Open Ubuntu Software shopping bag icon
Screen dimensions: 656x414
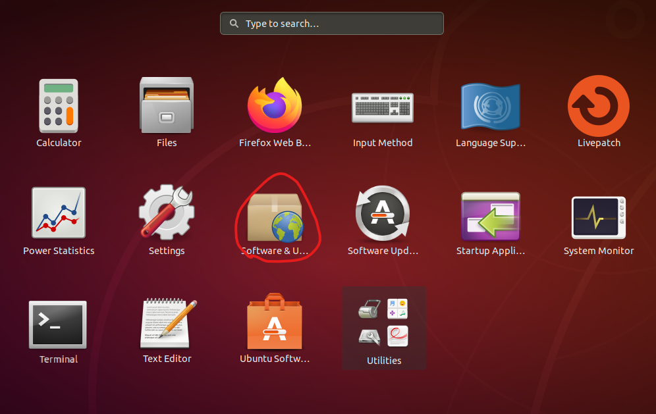point(275,321)
